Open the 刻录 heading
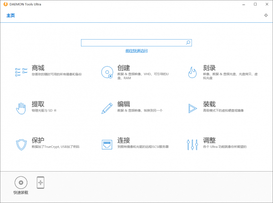The image size is (273, 203). click(209, 68)
